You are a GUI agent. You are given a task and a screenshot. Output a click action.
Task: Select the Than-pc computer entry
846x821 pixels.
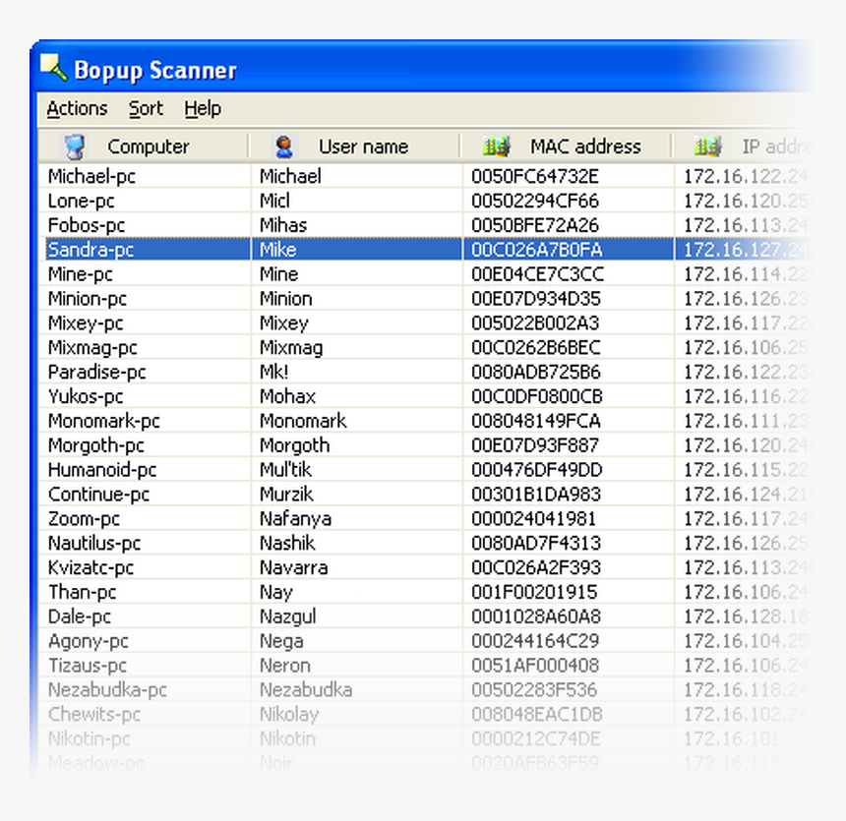pyautogui.click(x=82, y=592)
